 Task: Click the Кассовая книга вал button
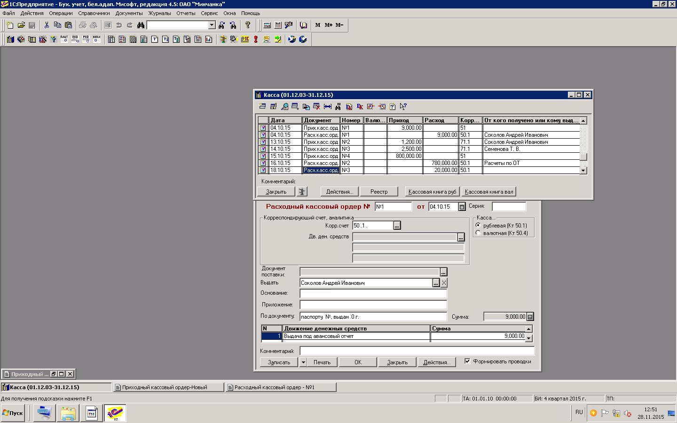tap(489, 192)
